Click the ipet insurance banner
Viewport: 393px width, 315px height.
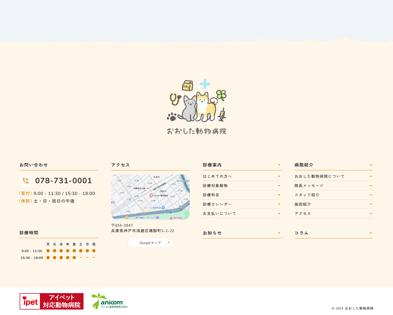point(52,301)
